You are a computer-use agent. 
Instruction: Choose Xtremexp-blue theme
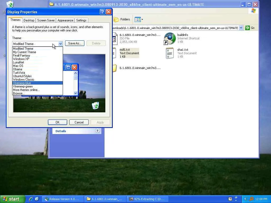point(38,83)
